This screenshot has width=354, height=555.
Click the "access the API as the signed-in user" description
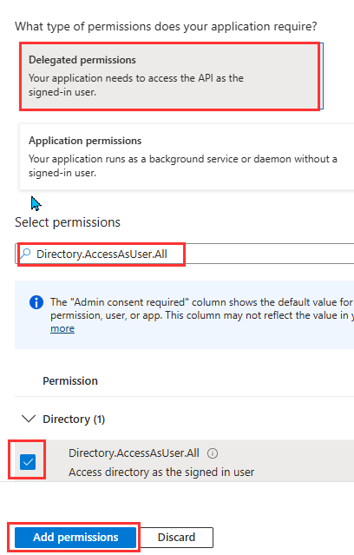click(x=136, y=85)
